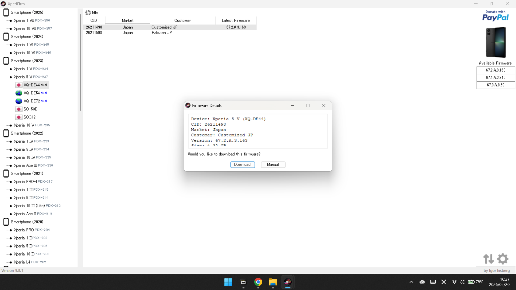Select Xperia 10 III (Lite) PDX-213
This screenshot has width=516, height=290.
(37, 206)
